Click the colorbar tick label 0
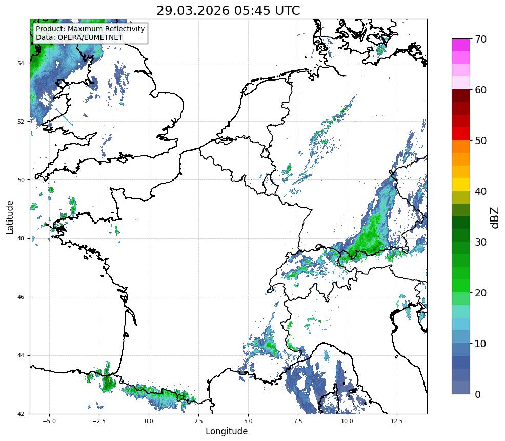Image resolution: width=505 pixels, height=441 pixels. (x=478, y=394)
